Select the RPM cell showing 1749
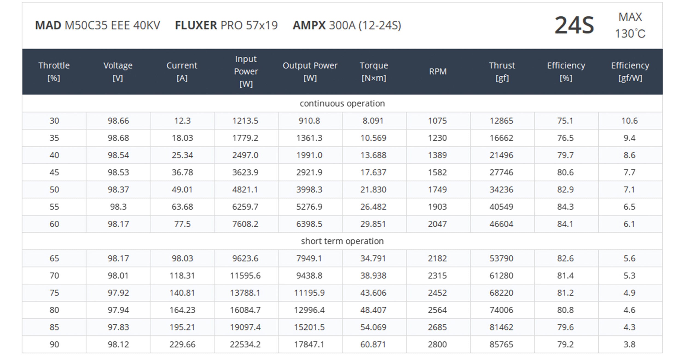The width and height of the screenshot is (684, 357). click(x=437, y=189)
